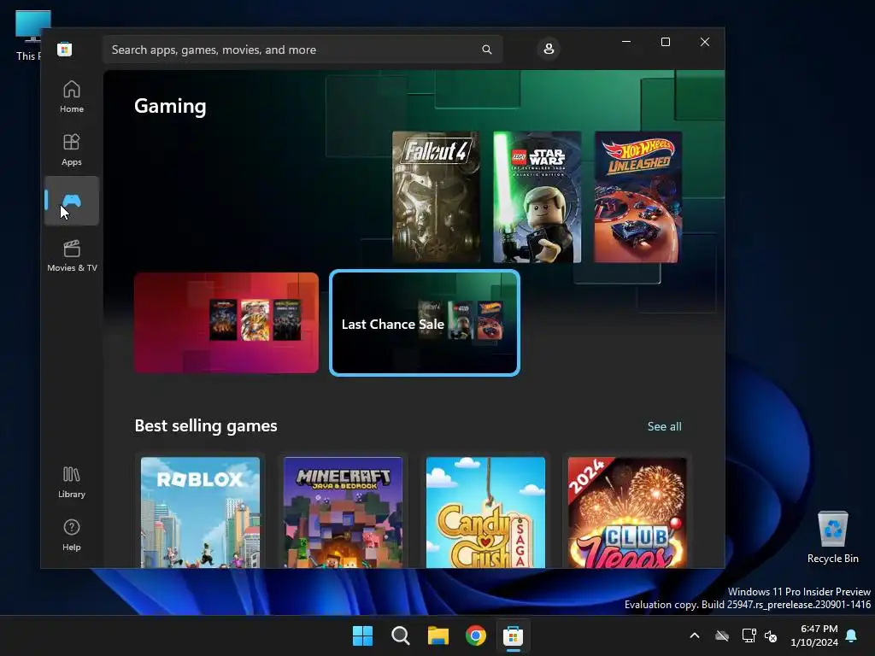
Task: Open File Explorer from taskbar
Action: click(x=438, y=635)
